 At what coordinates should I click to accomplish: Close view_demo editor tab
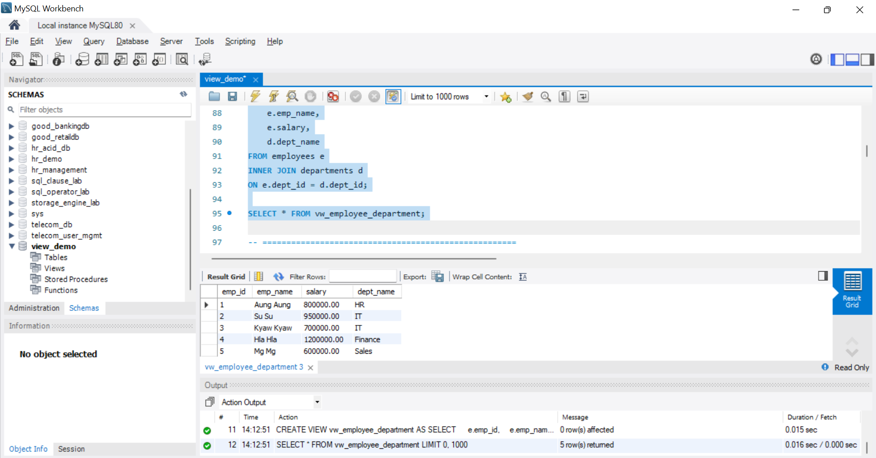point(256,79)
